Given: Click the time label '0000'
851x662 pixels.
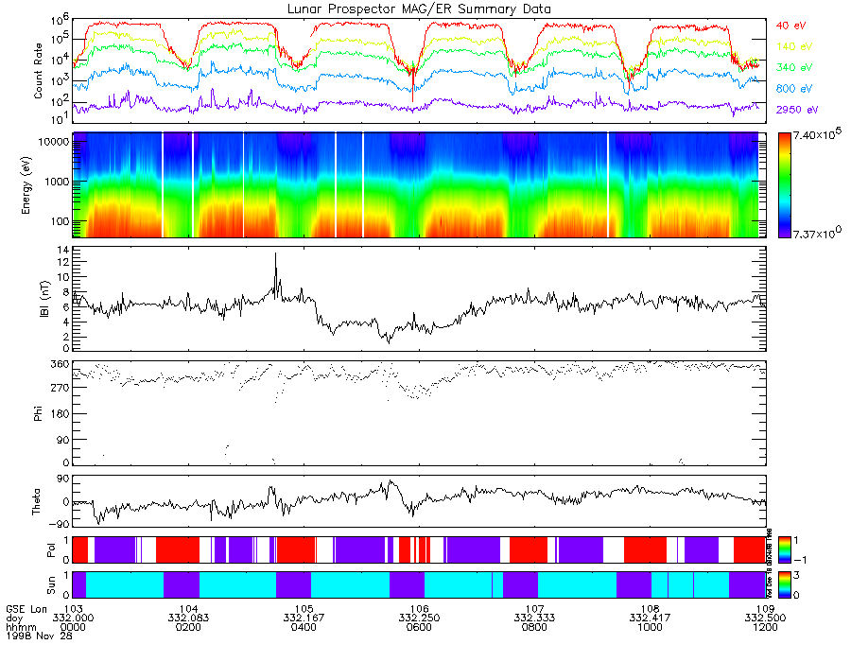Looking at the screenshot, I should tap(73, 627).
